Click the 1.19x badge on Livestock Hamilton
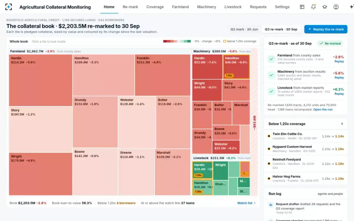The height and width of the screenshot is (221, 354). 198,192
